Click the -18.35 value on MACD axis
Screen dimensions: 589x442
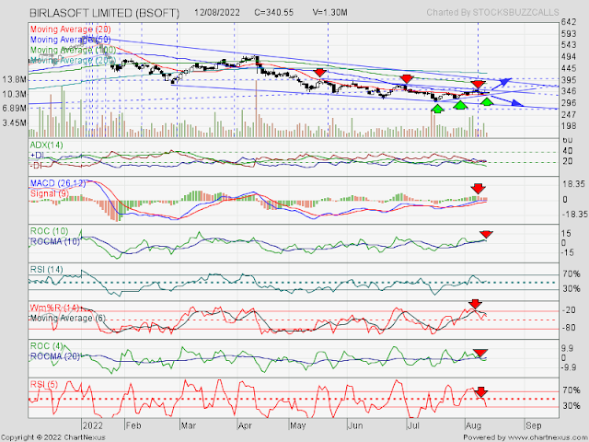(574, 214)
